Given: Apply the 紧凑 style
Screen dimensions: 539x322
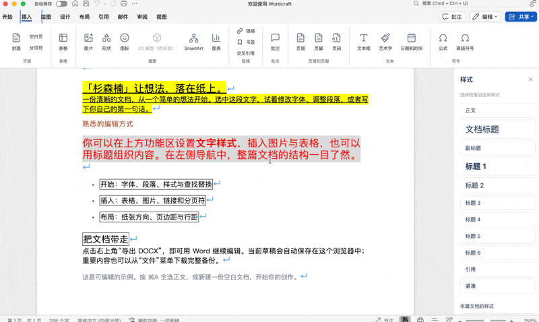Looking at the screenshot, I should tap(497, 286).
